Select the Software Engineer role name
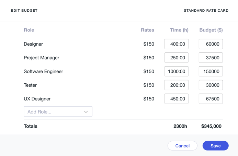This screenshot has width=238, height=156. tap(43, 71)
